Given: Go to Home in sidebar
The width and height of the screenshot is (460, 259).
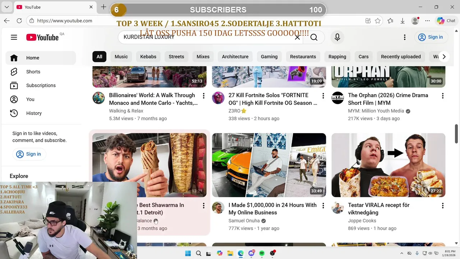Looking at the screenshot, I should (x=41, y=58).
